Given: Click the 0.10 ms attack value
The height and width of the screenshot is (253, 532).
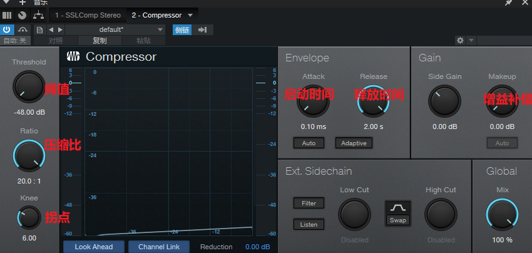Looking at the screenshot, I should pyautogui.click(x=314, y=126).
